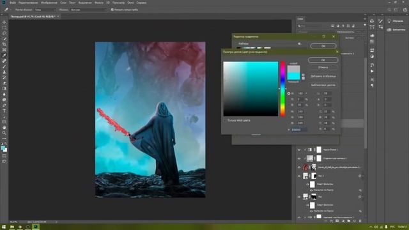The height and width of the screenshot is (230, 409).
Task: Select the Lasso tool
Action: [4, 33]
